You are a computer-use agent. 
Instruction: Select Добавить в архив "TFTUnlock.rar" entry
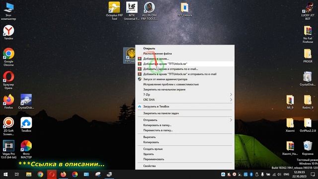[x=185, y=64]
